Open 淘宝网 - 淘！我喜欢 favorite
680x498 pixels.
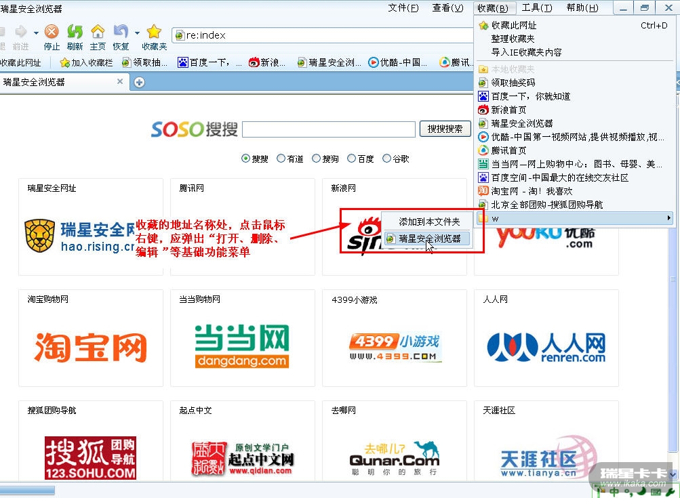pos(575,191)
